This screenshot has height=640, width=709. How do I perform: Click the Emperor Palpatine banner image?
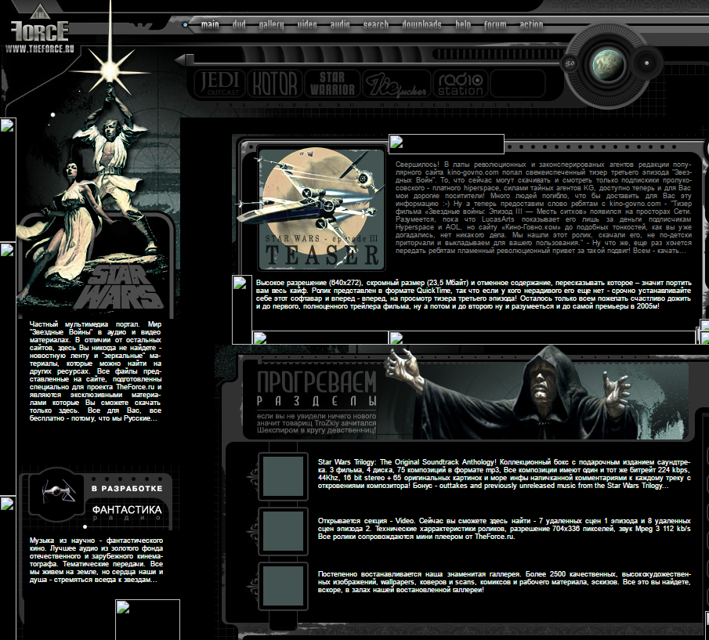536,392
